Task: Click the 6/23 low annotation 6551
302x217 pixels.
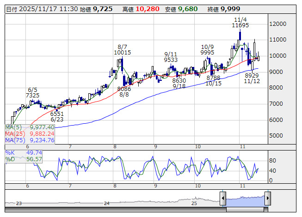Action: (x=57, y=113)
